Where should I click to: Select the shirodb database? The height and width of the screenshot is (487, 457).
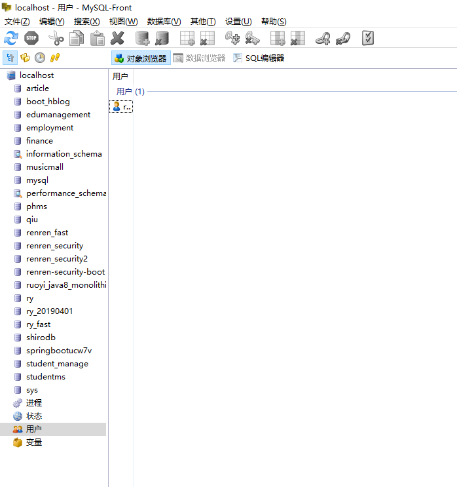tap(41, 338)
